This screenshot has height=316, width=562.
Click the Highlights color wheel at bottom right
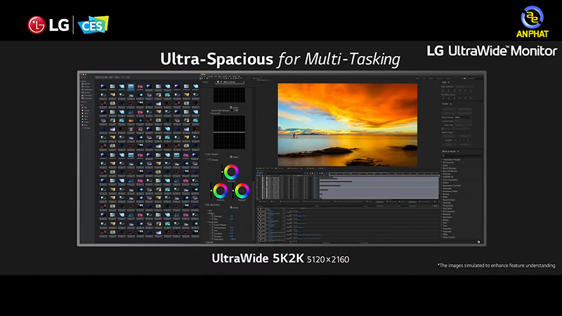click(x=242, y=190)
